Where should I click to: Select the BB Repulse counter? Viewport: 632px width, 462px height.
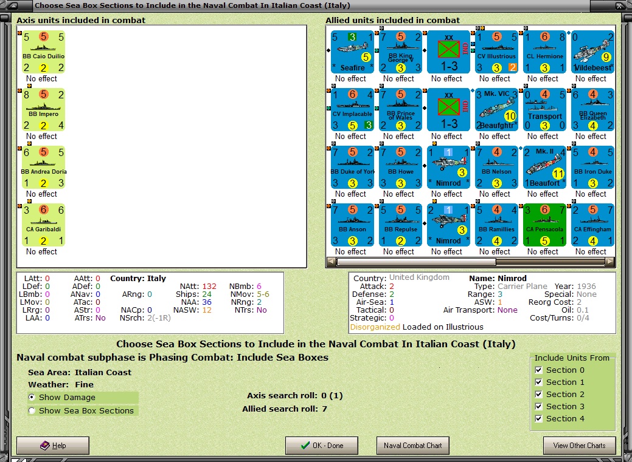pos(400,225)
